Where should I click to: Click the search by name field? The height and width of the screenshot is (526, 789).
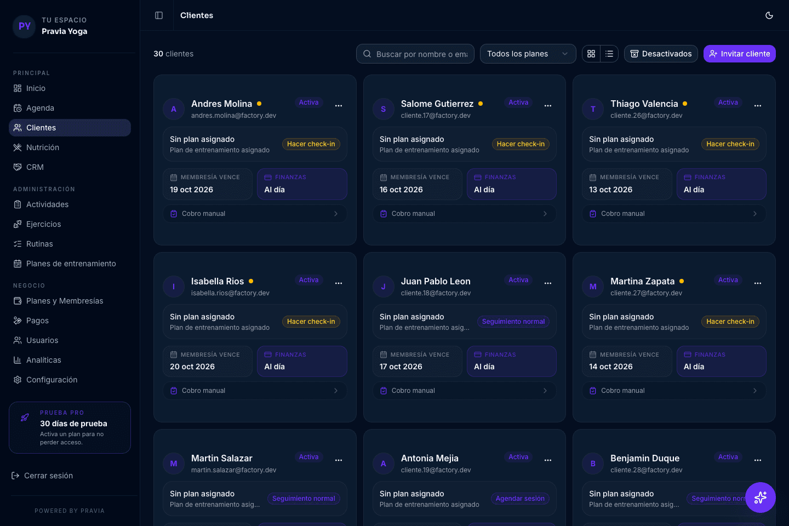pos(415,54)
